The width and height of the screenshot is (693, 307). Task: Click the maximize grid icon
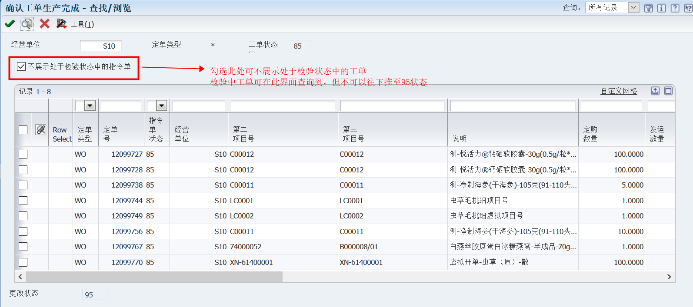[668, 91]
